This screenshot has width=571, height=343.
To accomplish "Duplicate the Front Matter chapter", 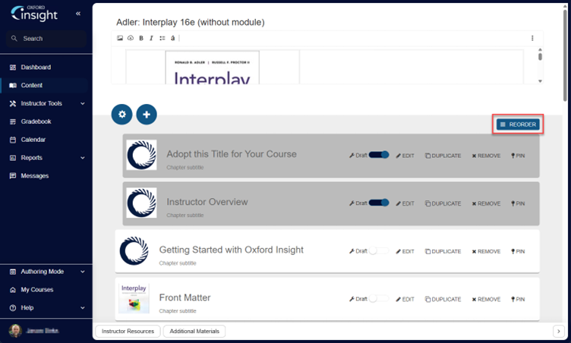I will coord(443,299).
